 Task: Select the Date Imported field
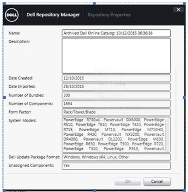click(116, 87)
